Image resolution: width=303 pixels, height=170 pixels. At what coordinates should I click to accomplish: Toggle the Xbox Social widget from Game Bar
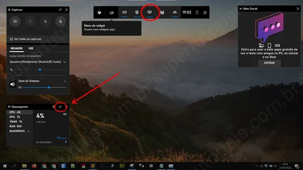point(175,13)
